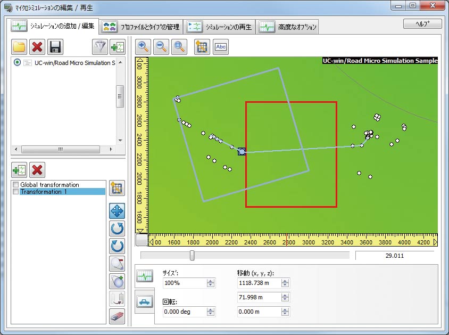The width and height of the screenshot is (449, 335).
Task: Select the UC-win/Road Micro Simulation radio button
Action: coord(17,62)
